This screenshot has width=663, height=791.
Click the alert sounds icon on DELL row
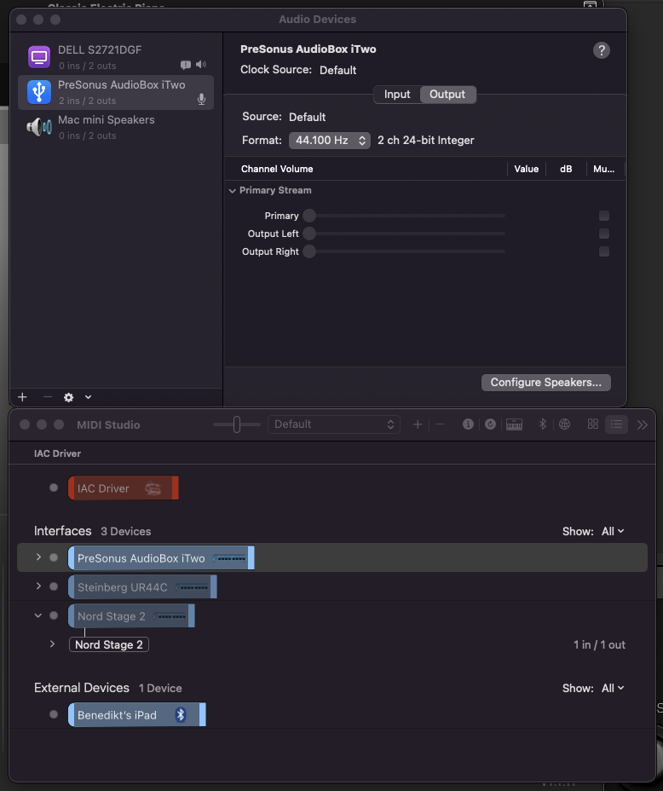click(x=186, y=65)
